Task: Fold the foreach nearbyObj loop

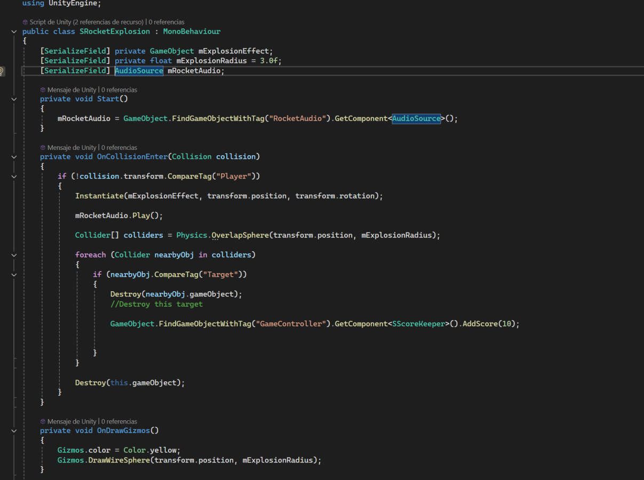Action: (x=14, y=255)
